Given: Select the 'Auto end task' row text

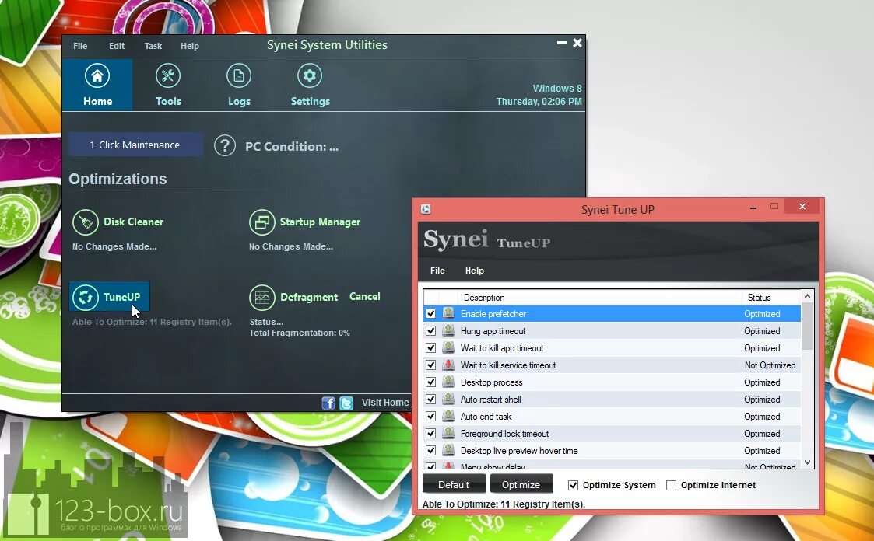Looking at the screenshot, I should 486,417.
